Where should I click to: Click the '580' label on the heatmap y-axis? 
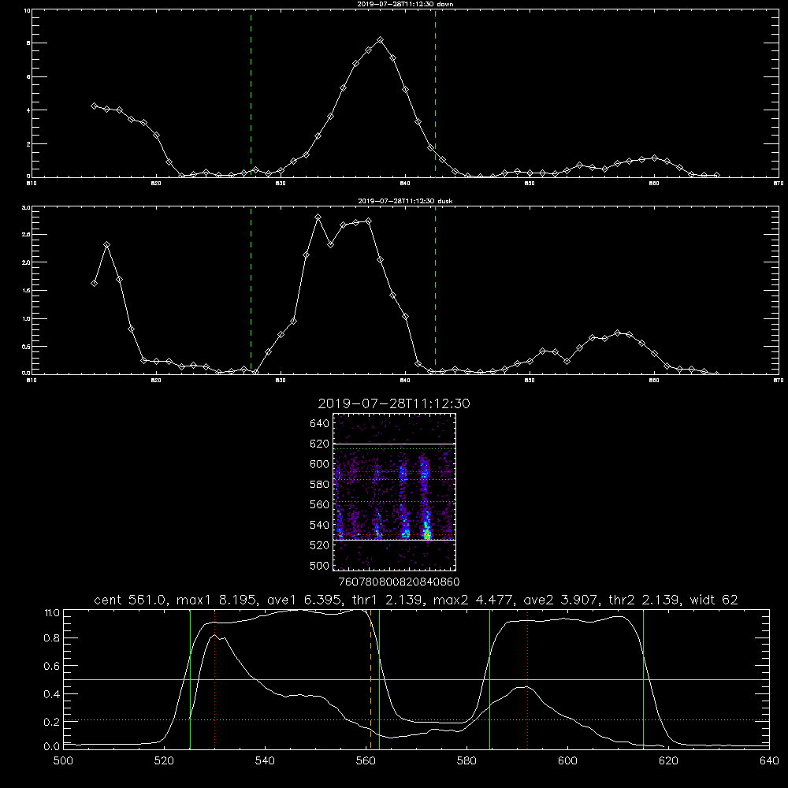pos(320,485)
